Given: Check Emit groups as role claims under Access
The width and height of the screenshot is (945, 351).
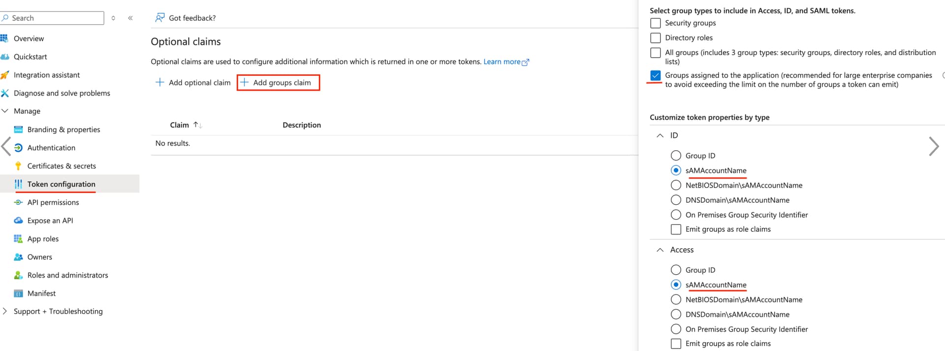Looking at the screenshot, I should tap(676, 344).
